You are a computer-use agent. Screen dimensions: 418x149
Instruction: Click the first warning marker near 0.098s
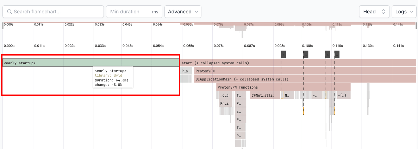tap(283, 54)
